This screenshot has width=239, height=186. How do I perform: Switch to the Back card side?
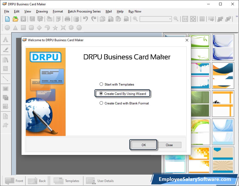click(37, 181)
